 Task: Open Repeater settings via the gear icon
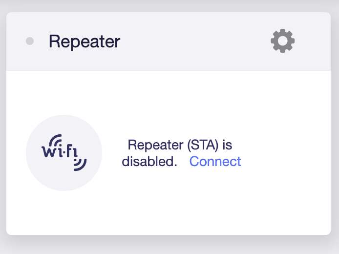[x=282, y=41]
